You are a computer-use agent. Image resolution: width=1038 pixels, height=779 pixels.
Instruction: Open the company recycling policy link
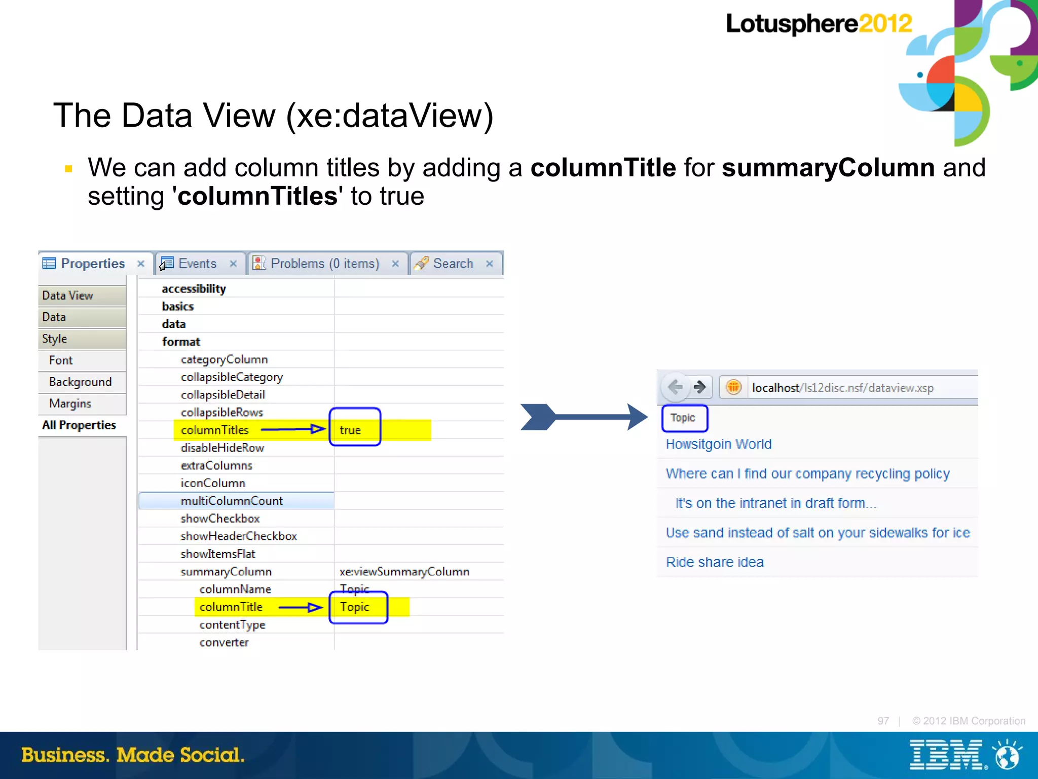pos(807,474)
